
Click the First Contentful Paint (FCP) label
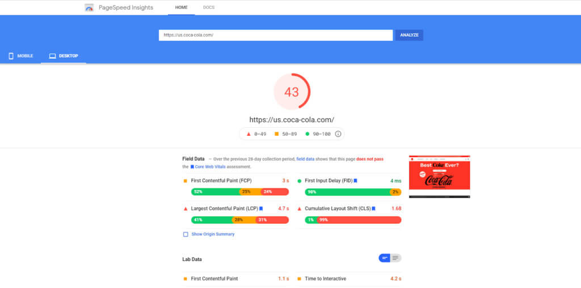coord(221,181)
